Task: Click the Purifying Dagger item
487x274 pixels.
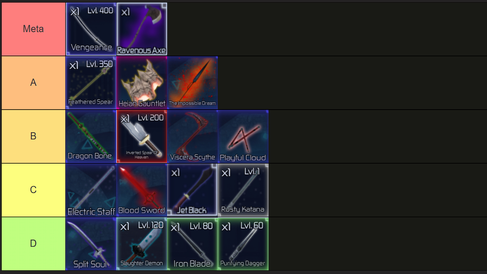Action: click(x=243, y=244)
